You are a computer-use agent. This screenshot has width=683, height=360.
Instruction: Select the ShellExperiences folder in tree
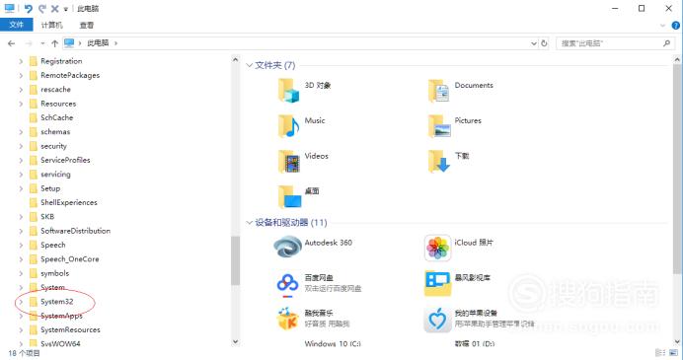[x=69, y=202]
